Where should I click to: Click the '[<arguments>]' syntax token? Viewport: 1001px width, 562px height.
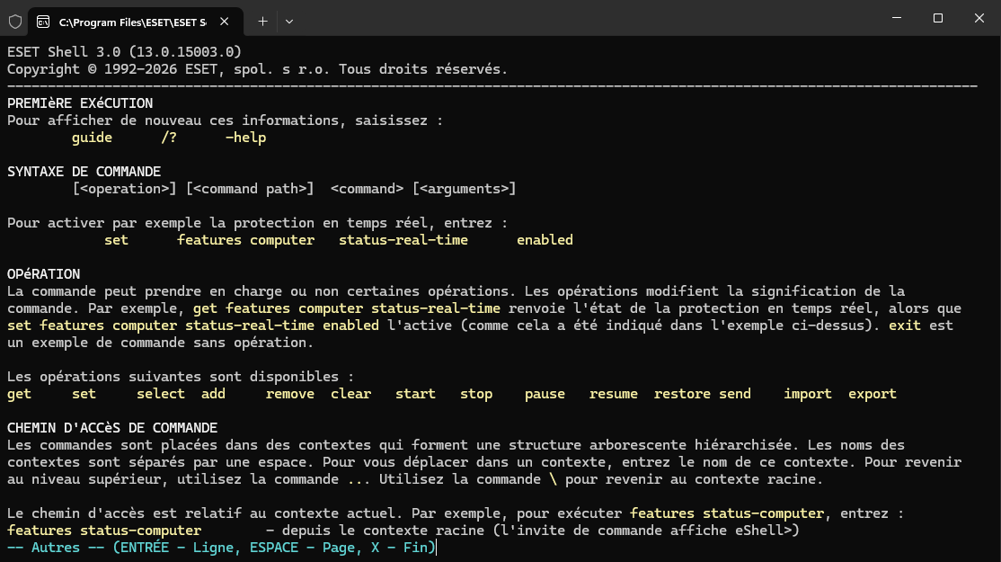465,189
